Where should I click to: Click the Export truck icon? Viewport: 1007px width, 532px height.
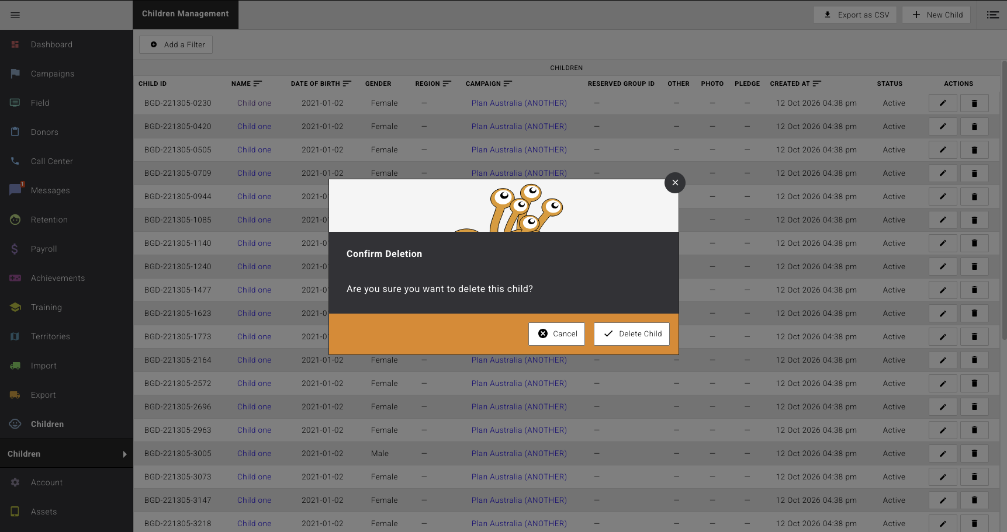(15, 395)
